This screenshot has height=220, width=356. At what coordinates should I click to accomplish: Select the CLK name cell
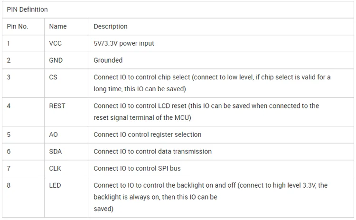tap(56, 168)
